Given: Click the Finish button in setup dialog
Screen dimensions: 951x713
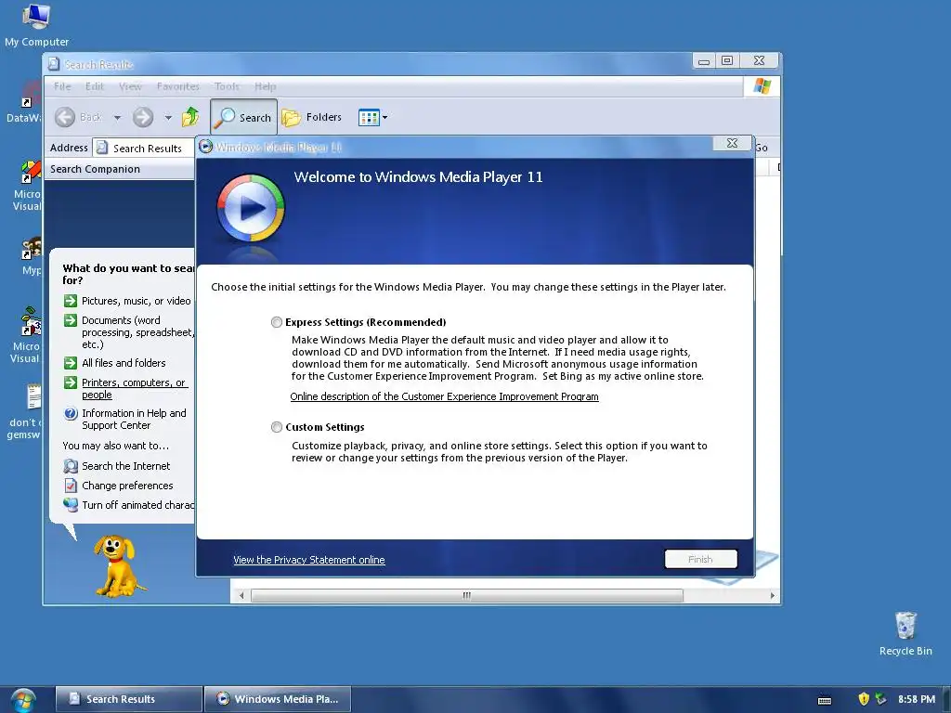Looking at the screenshot, I should (x=700, y=559).
